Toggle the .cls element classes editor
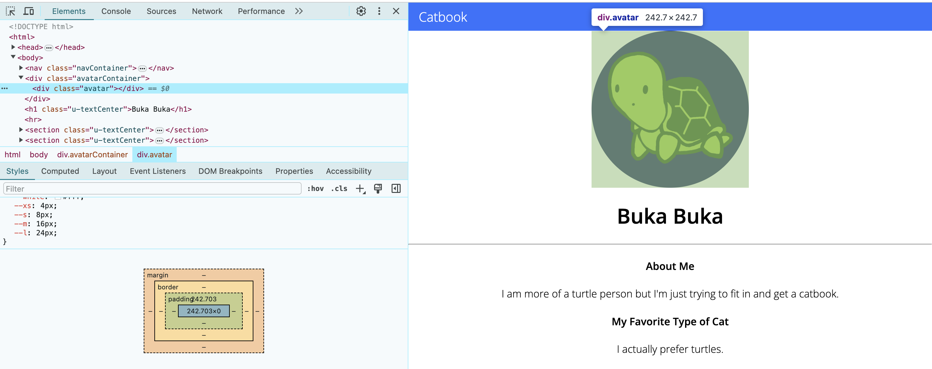The image size is (932, 369). (339, 188)
